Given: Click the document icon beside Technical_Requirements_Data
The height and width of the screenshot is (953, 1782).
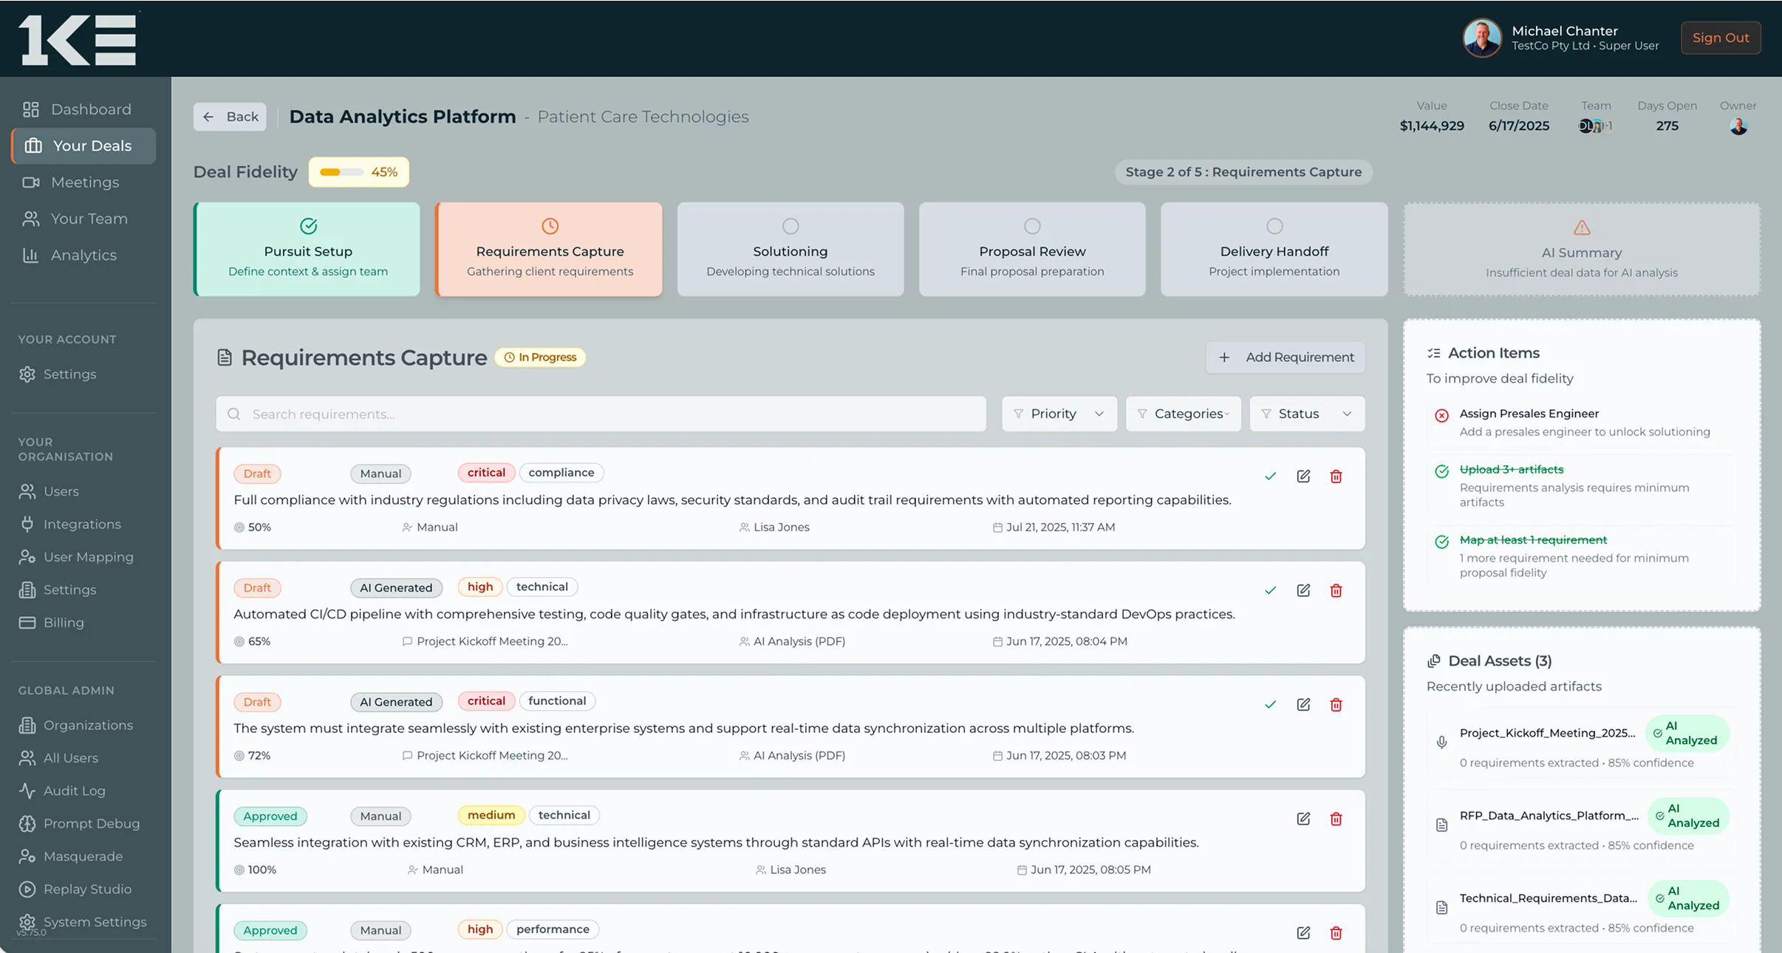Looking at the screenshot, I should coord(1441,907).
